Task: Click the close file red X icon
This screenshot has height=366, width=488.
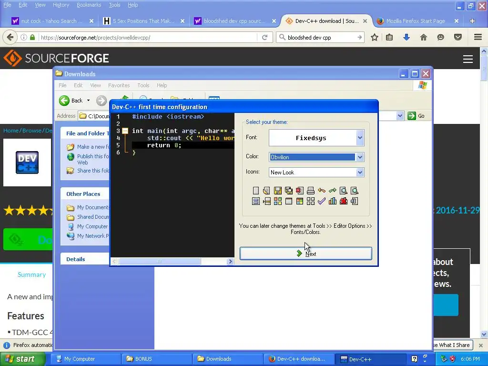Action: 300,191
